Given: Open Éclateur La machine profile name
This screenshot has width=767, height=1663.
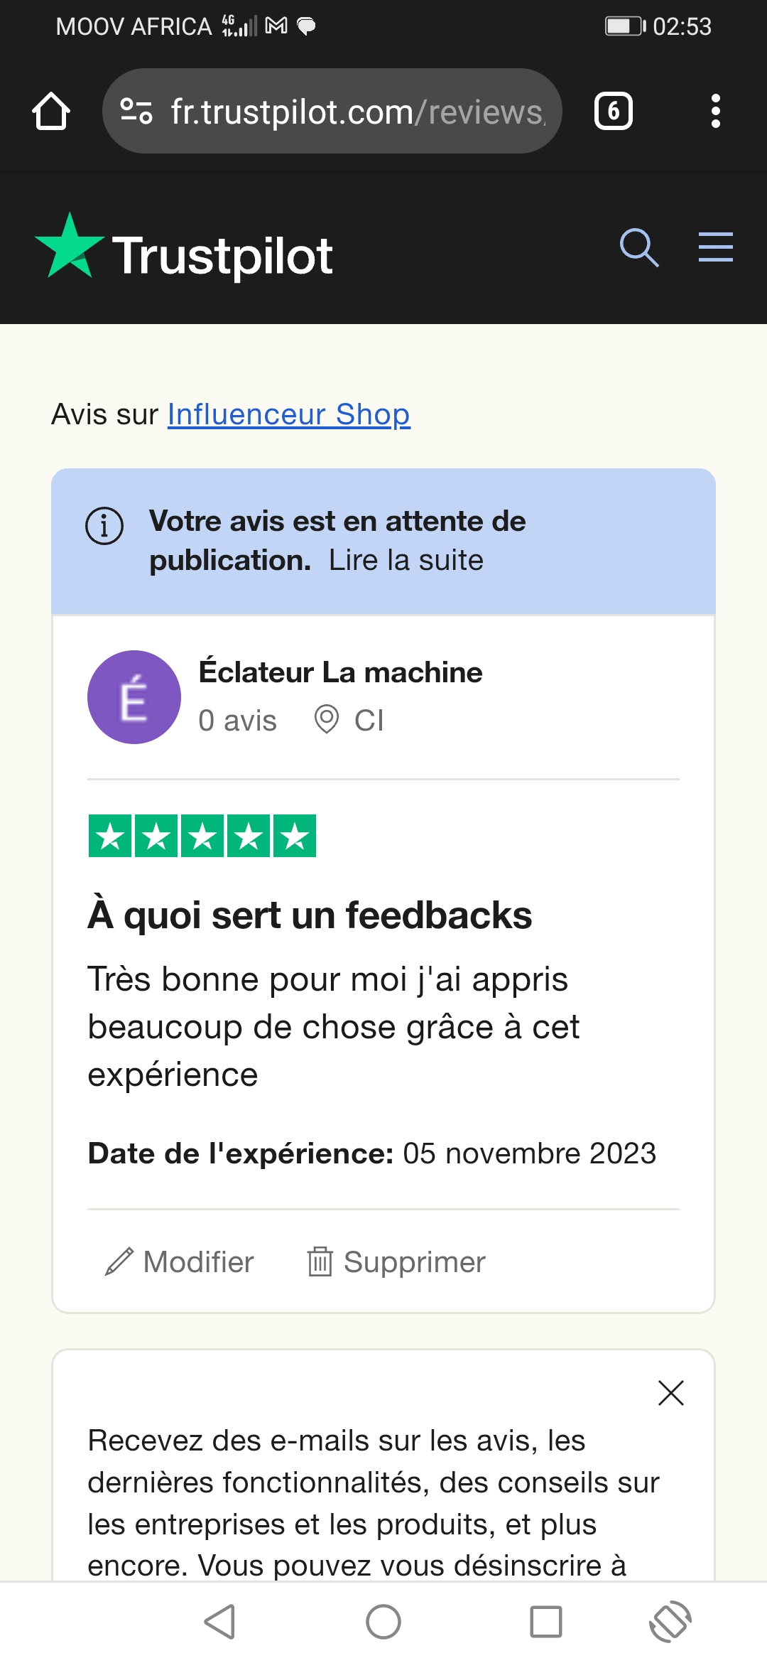Looking at the screenshot, I should (x=340, y=672).
